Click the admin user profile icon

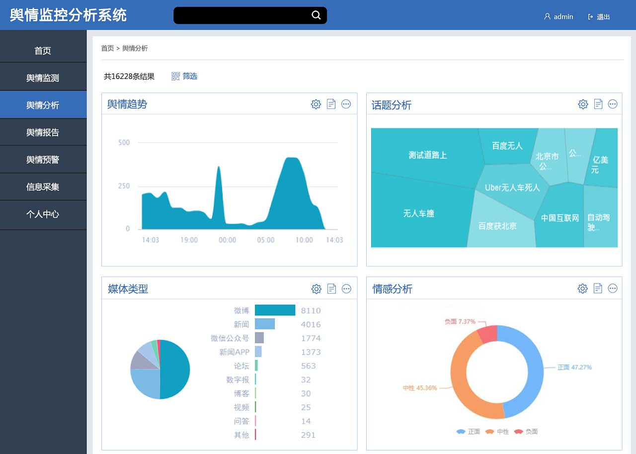[547, 16]
